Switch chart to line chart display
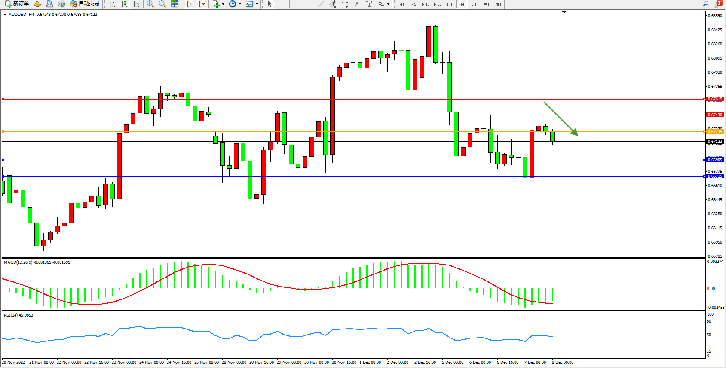 [136, 4]
